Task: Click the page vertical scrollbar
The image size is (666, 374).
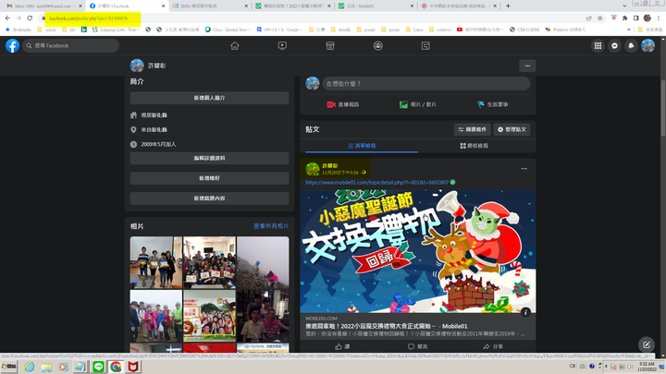Action: (663, 108)
